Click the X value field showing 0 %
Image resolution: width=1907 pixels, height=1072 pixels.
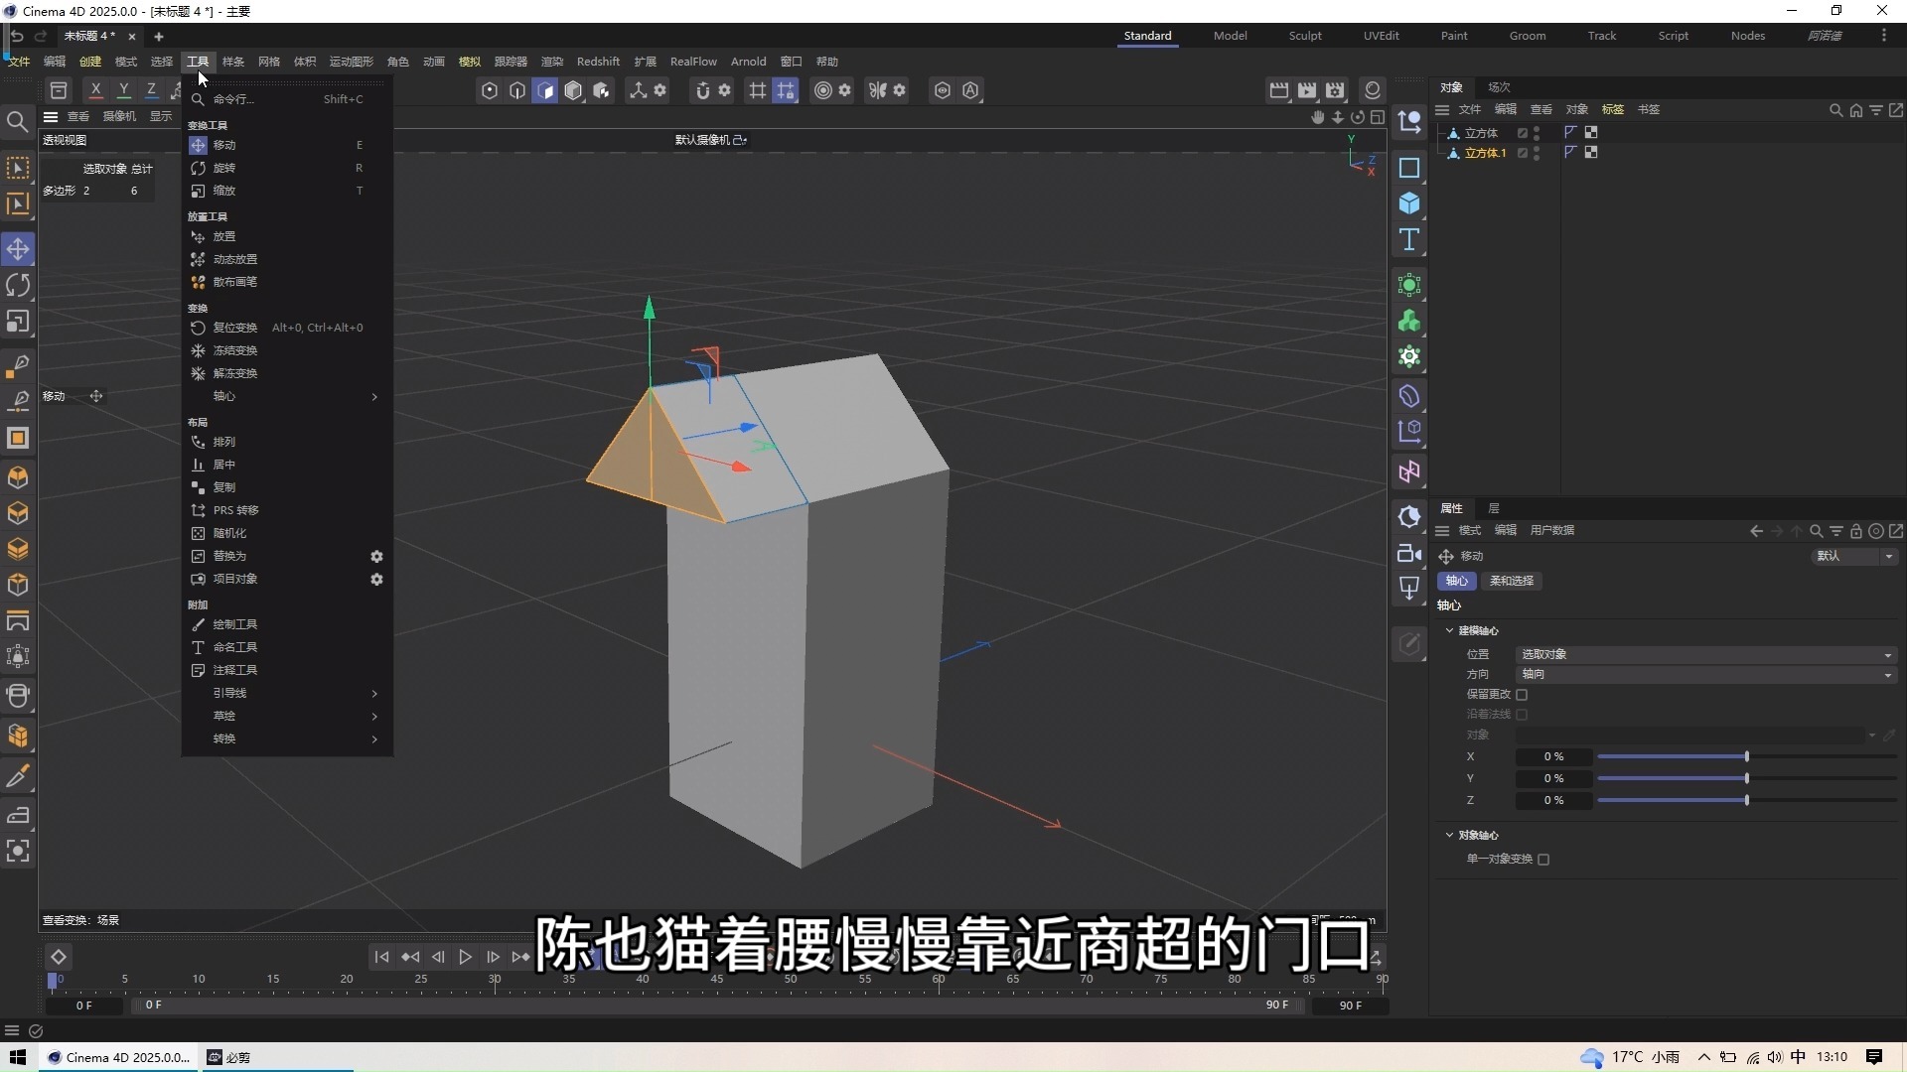[x=1553, y=756]
